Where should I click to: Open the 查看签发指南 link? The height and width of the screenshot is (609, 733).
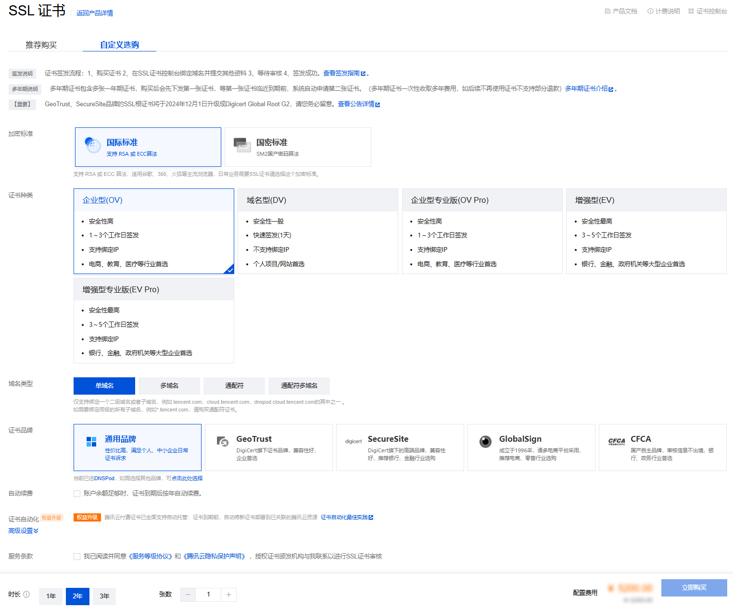(341, 74)
